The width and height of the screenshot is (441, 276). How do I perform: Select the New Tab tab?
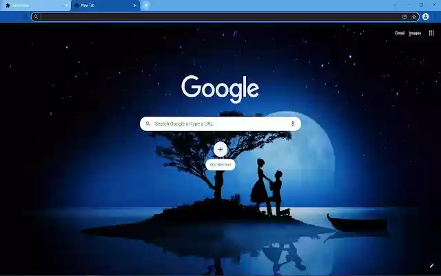pos(105,6)
